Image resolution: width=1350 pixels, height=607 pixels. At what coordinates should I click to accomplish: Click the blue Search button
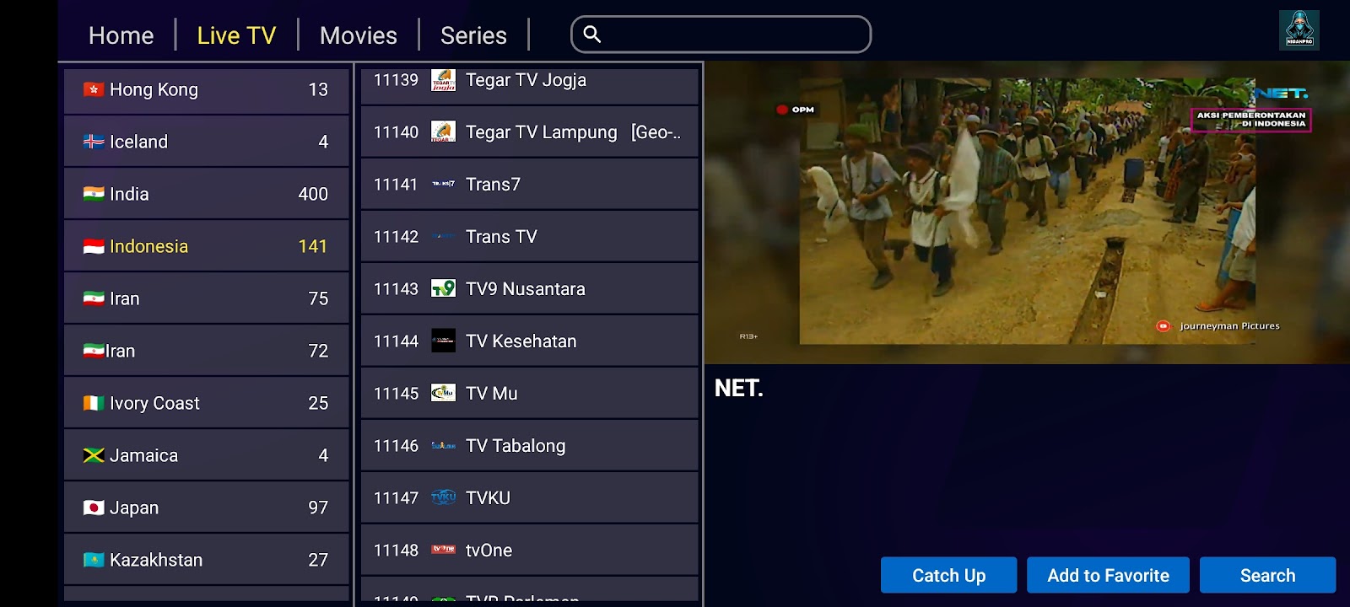pyautogui.click(x=1267, y=575)
